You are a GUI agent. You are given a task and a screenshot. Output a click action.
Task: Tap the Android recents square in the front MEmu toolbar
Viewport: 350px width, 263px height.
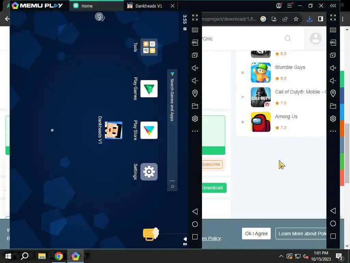[195, 237]
